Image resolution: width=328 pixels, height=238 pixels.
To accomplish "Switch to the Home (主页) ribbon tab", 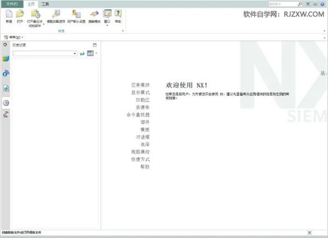I will pyautogui.click(x=31, y=4).
